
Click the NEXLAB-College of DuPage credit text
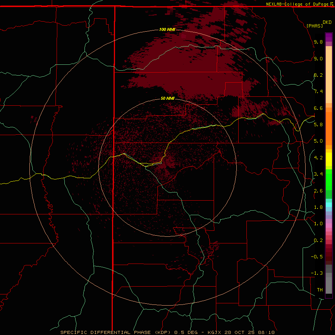297,4
